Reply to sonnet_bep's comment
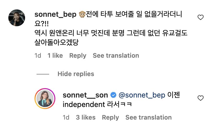Image resolution: width=210 pixels, height=129 pixels. (x=78, y=56)
